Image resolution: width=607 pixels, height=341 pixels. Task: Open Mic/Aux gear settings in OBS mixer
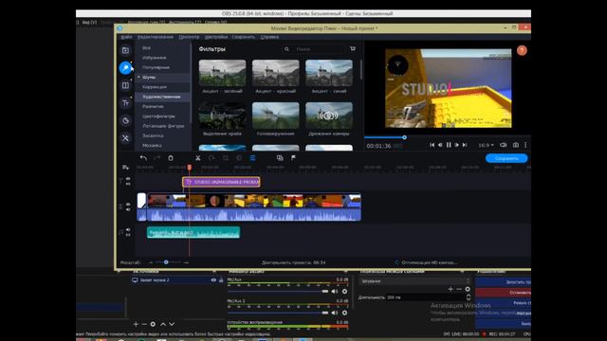click(x=344, y=291)
